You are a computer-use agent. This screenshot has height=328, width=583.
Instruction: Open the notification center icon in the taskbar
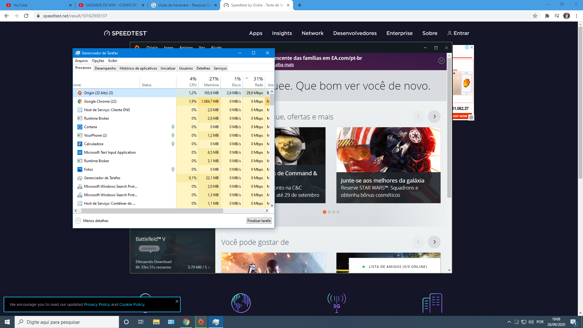tap(573, 322)
